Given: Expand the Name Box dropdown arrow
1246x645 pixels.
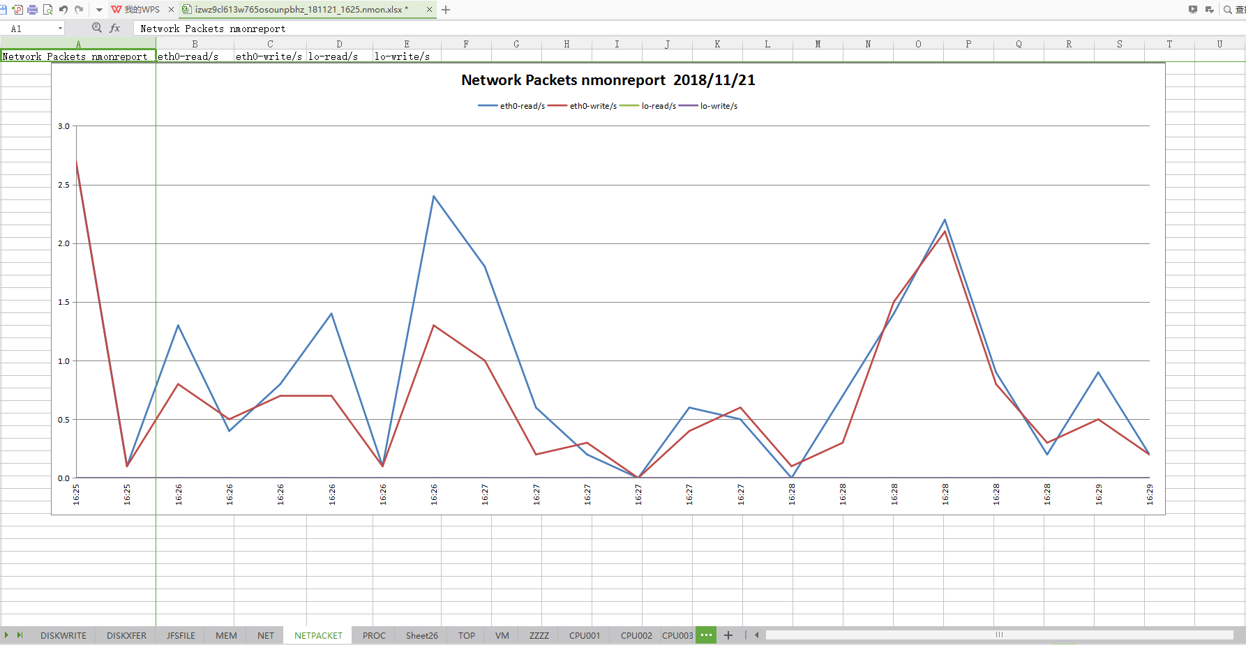Looking at the screenshot, I should pyautogui.click(x=60, y=29).
